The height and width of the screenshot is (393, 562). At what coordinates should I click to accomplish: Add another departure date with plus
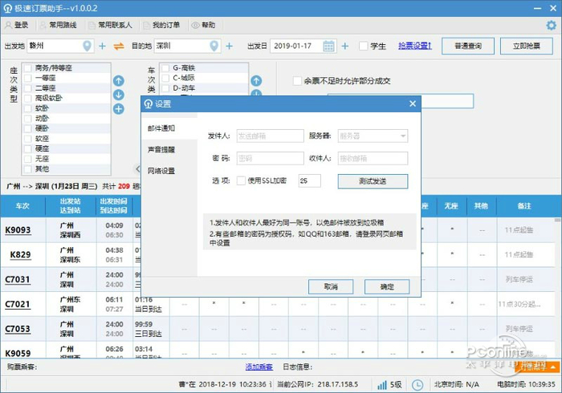[x=344, y=47]
